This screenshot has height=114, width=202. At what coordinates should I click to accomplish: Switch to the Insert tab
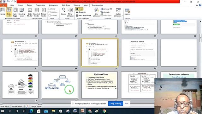coord(21,5)
